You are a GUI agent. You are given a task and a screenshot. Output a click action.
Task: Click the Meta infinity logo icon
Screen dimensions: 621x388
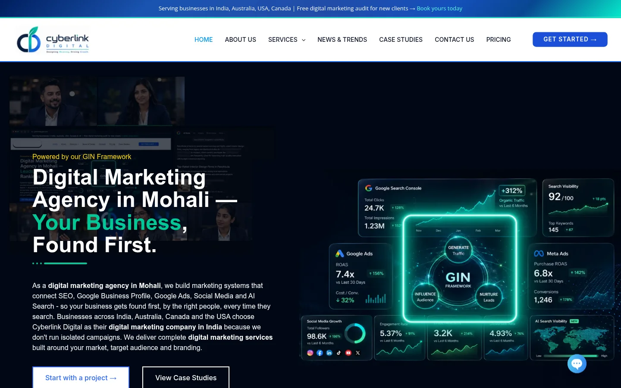point(539,253)
